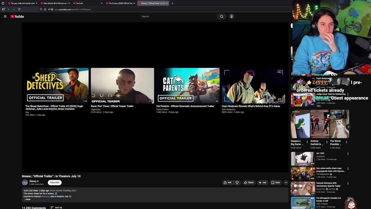Open new browser tab with plus
371x209 pixels.
point(172,3)
